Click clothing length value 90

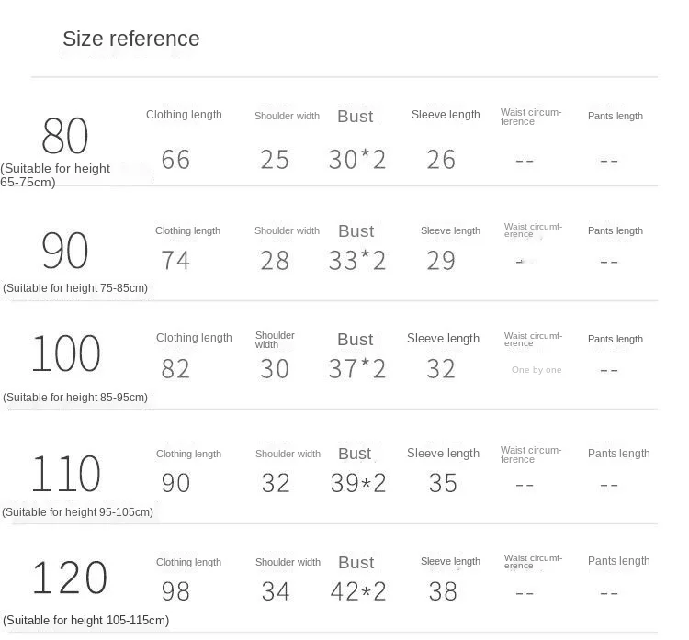[175, 483]
